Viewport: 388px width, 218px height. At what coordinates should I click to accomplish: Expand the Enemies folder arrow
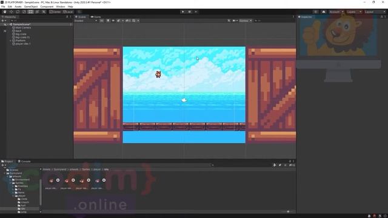[13, 186]
